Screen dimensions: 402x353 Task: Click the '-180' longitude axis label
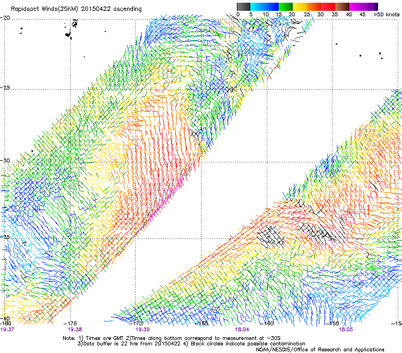point(5,324)
